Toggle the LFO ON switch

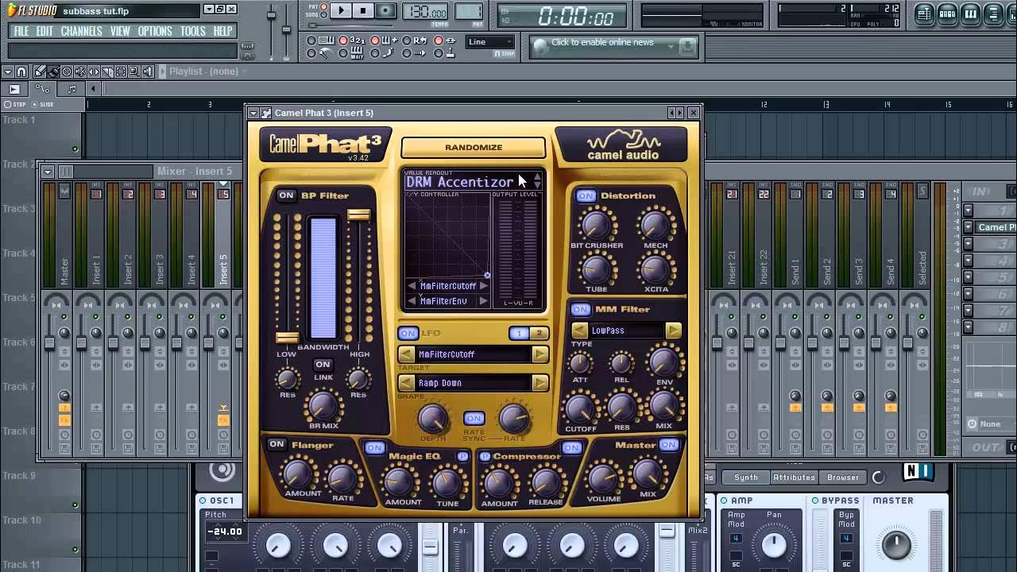tap(408, 333)
